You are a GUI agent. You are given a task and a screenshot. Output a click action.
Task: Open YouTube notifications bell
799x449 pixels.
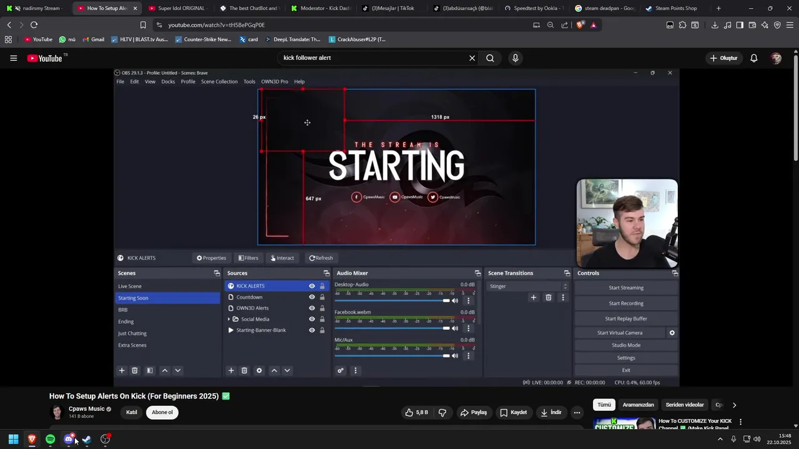tap(753, 58)
